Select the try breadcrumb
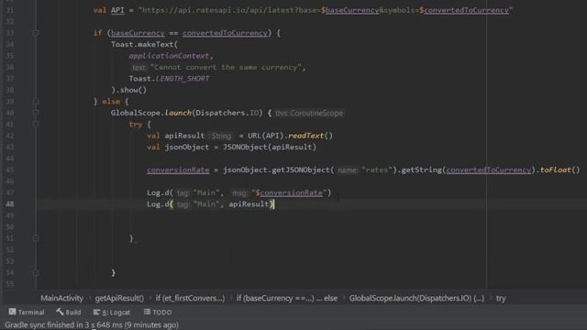The image size is (587, 330). tap(501, 298)
